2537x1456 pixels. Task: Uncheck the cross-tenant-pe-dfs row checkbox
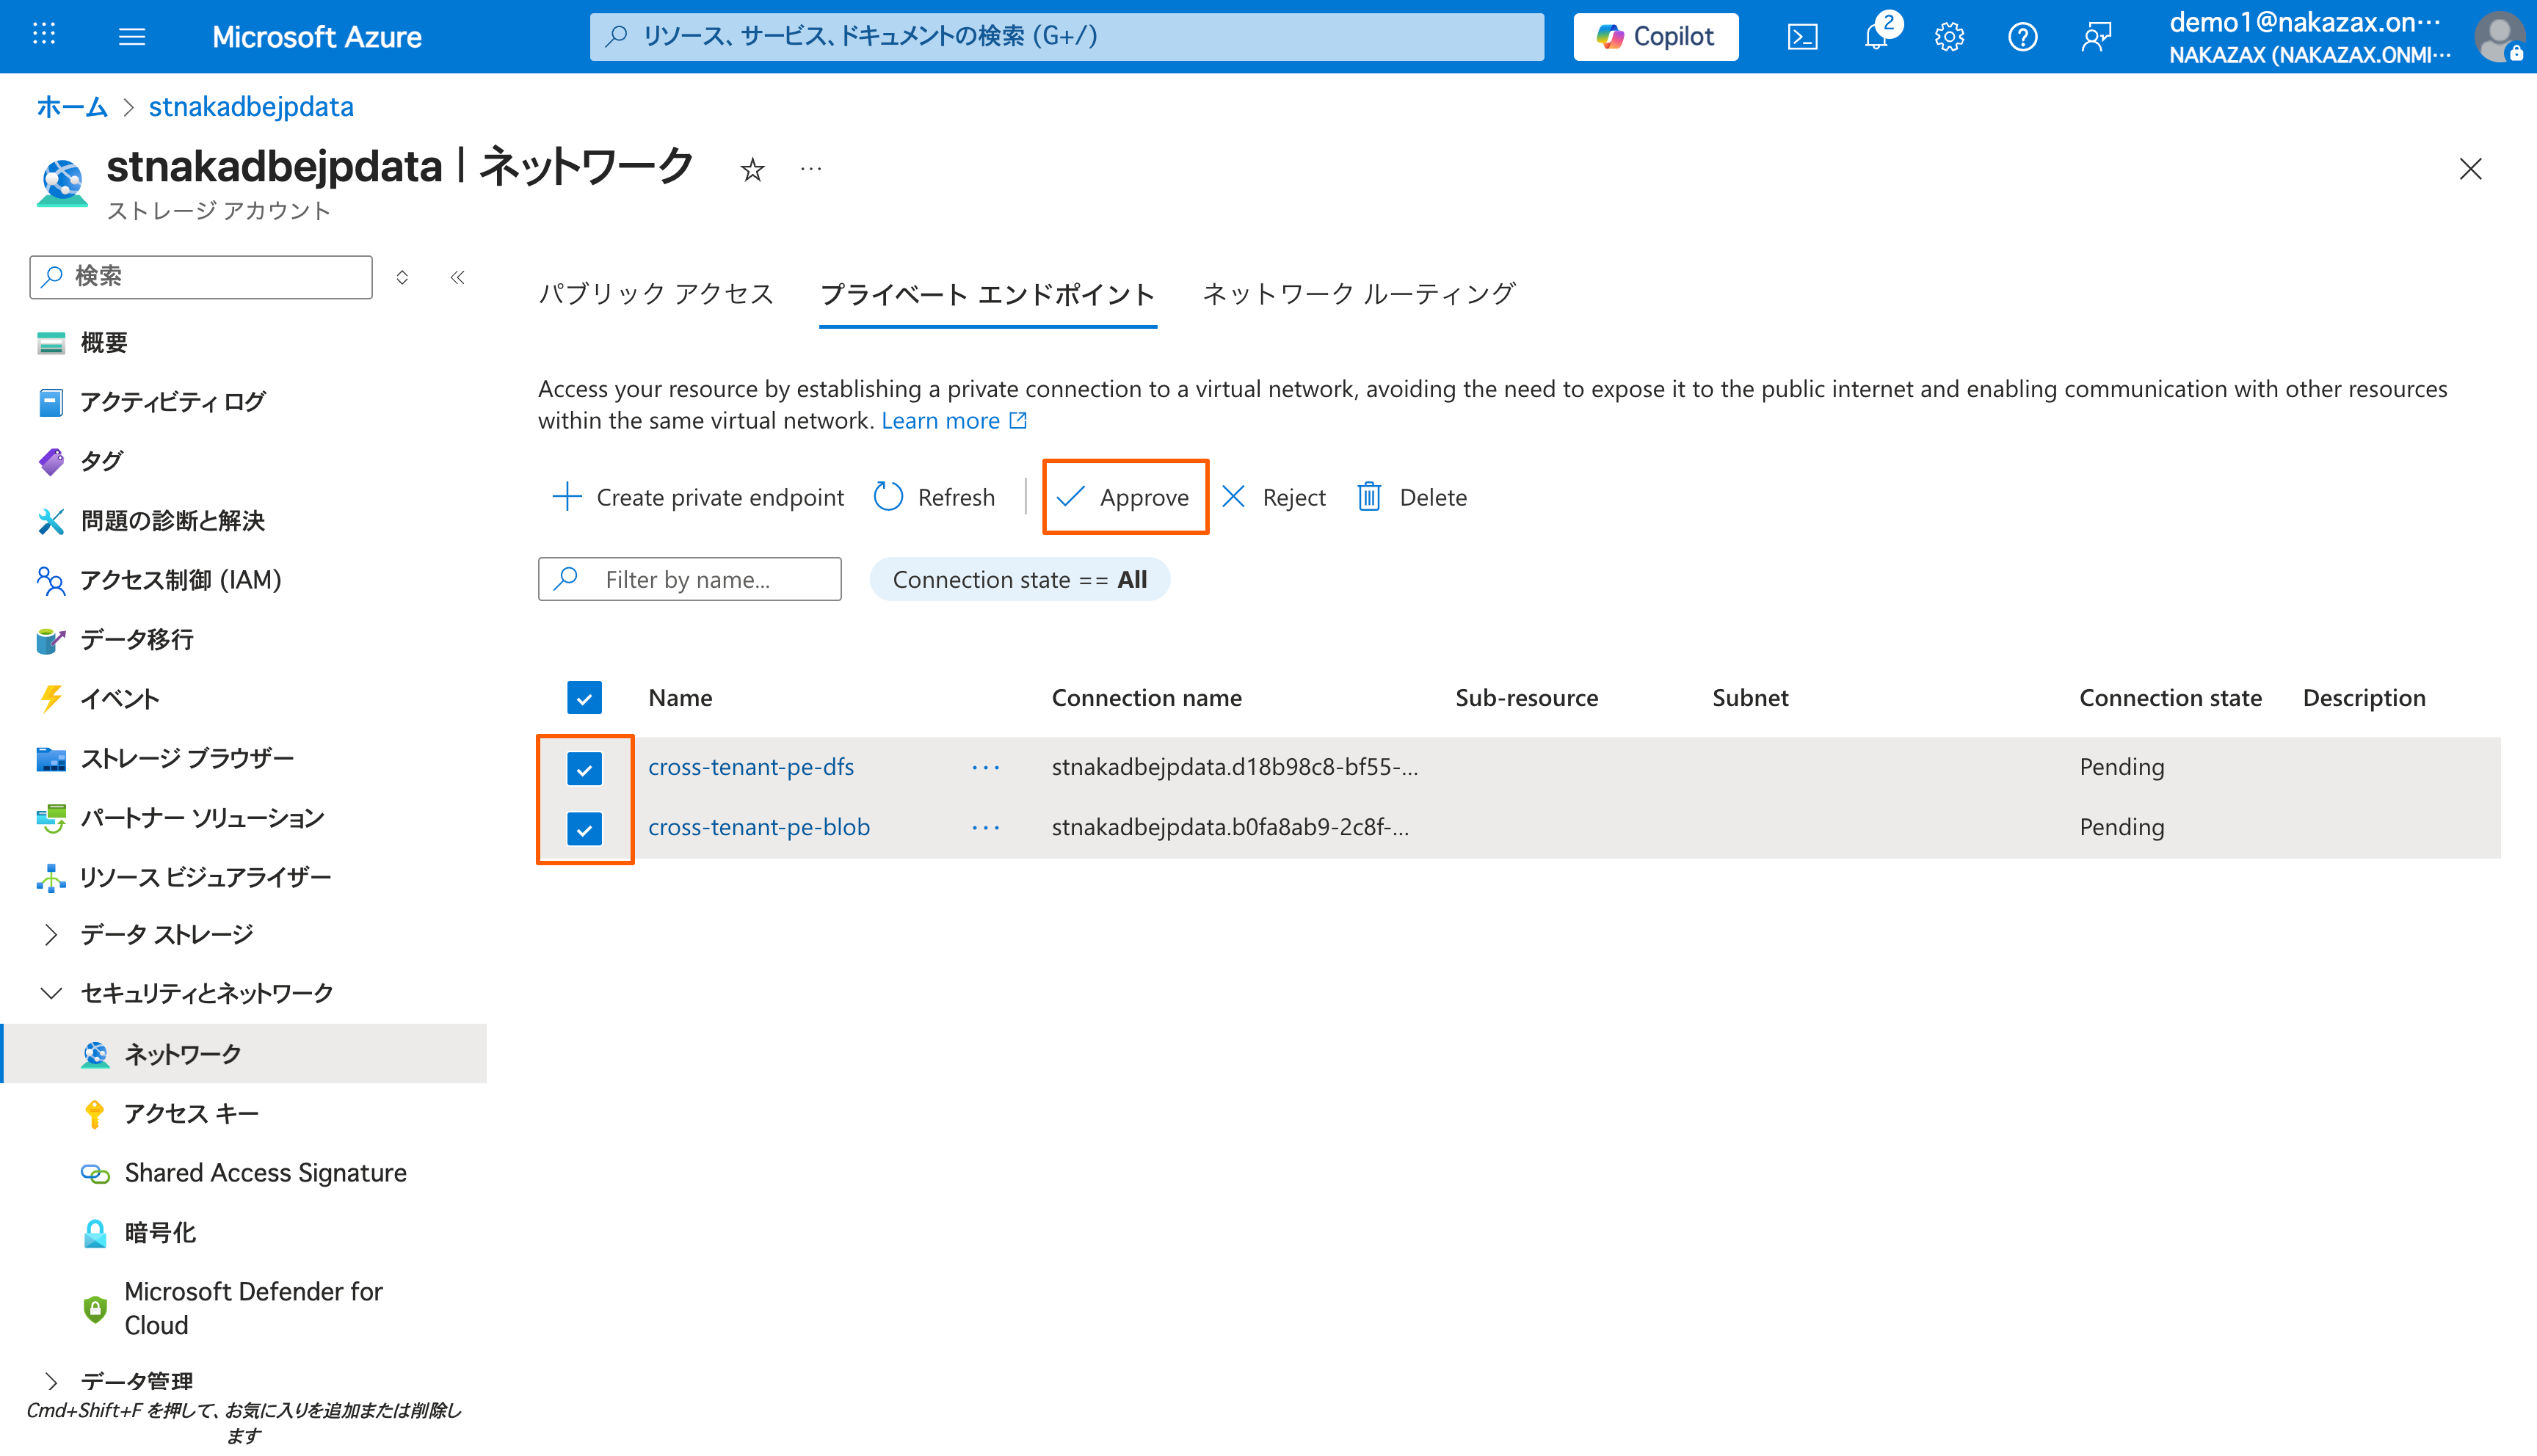tap(584, 768)
